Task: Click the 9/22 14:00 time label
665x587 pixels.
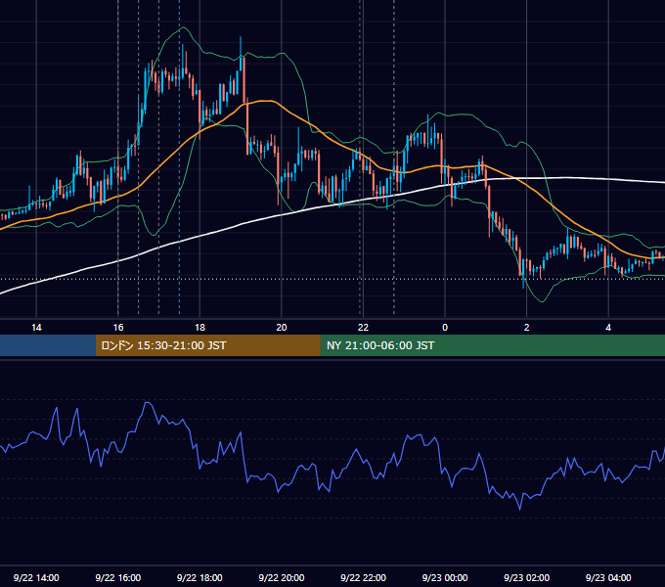Action: 36,577
